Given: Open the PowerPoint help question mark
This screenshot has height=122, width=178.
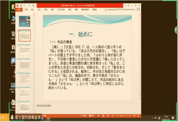Looking at the screenshot, I should 125,5.
